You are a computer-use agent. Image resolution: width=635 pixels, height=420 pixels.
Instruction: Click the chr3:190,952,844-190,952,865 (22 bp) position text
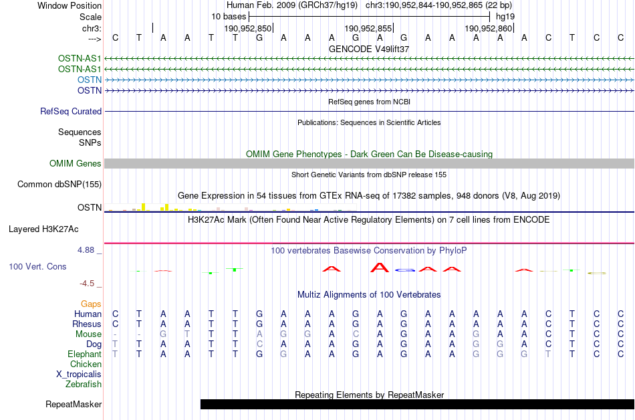tap(438, 5)
